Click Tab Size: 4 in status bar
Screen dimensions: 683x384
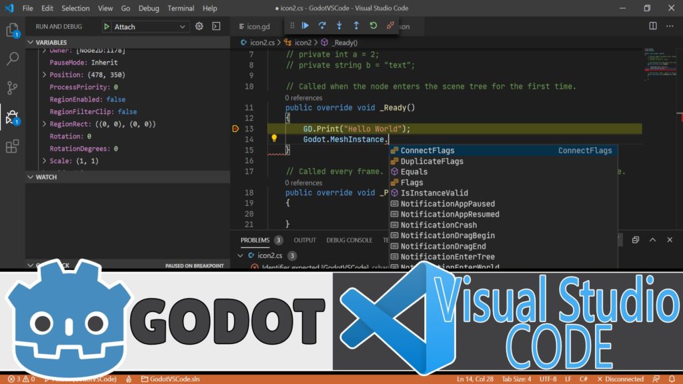point(516,379)
